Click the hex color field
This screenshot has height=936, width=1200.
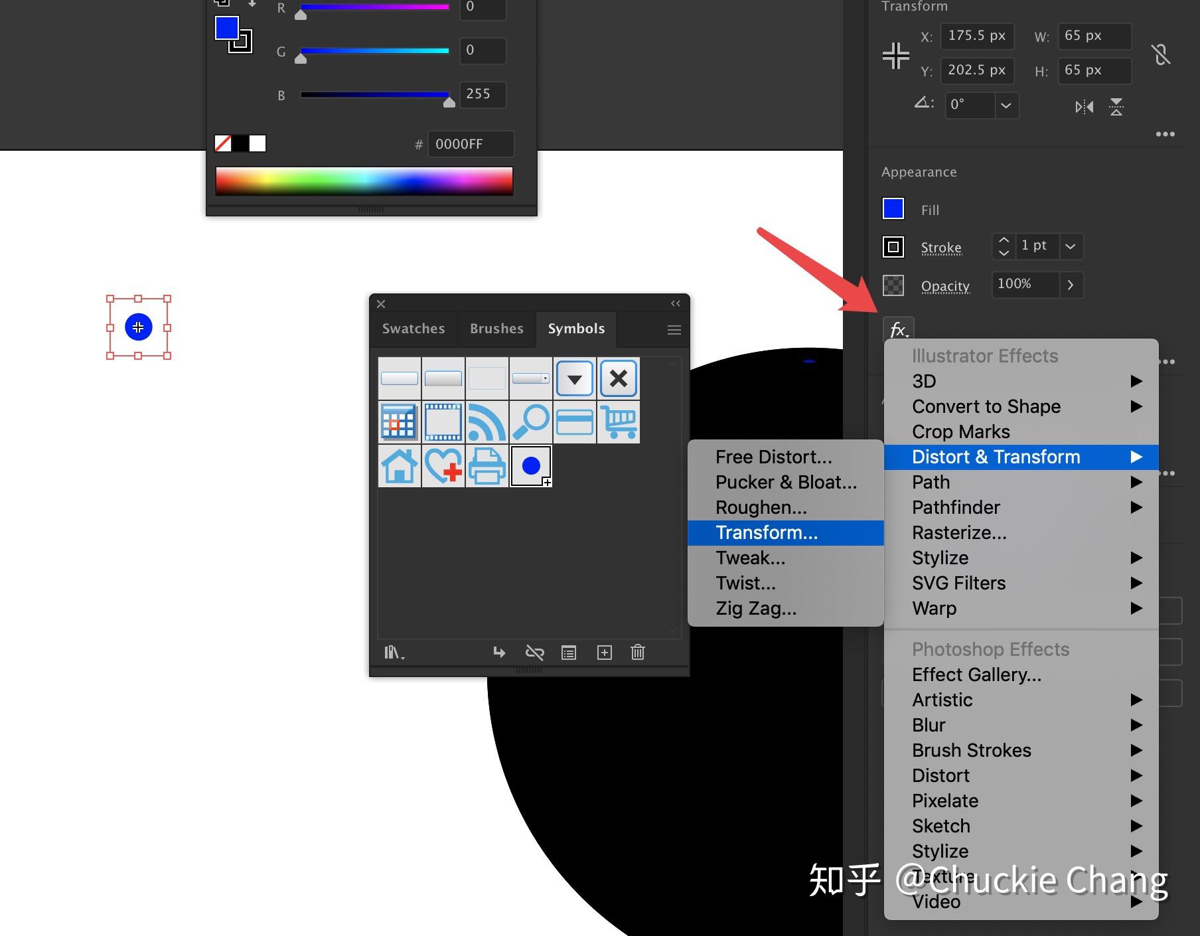[471, 144]
